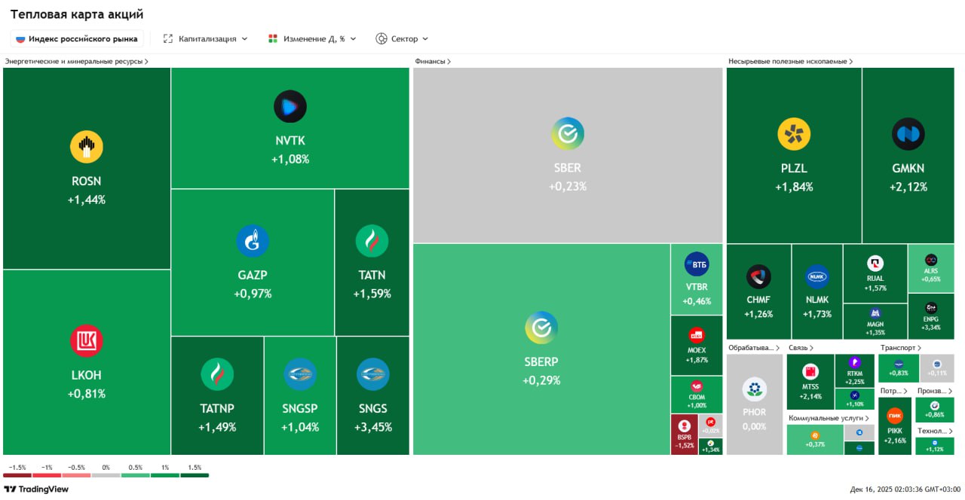965x500 pixels.
Task: Click the MOEX exchange logo icon
Action: point(696,336)
